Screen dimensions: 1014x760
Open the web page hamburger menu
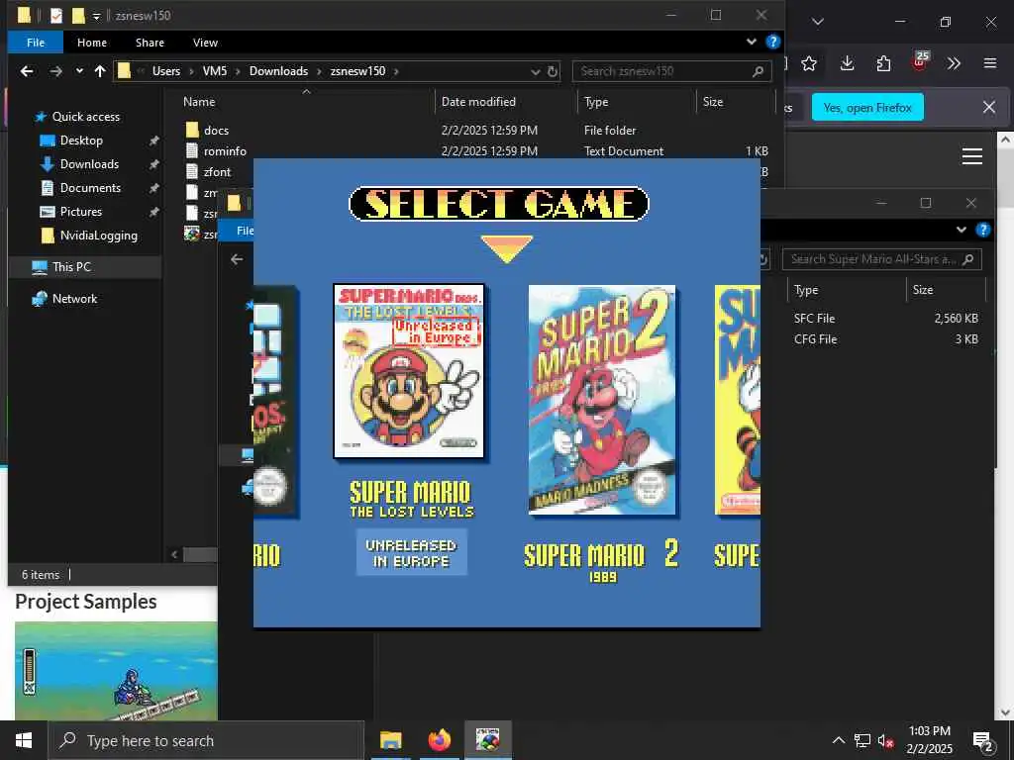coord(972,156)
